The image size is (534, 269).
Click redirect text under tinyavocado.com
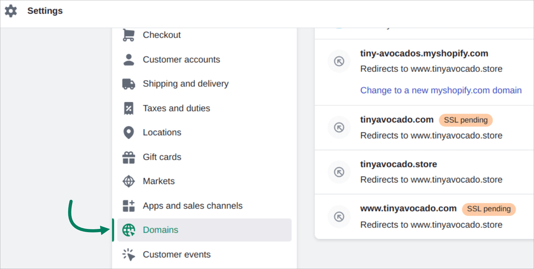(431, 136)
